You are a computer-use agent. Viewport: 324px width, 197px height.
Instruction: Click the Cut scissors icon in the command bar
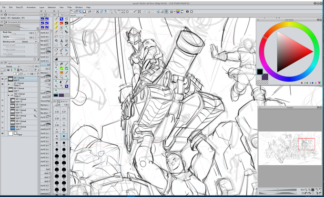(x=98, y=12)
